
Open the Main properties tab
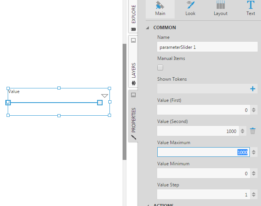coord(160,9)
